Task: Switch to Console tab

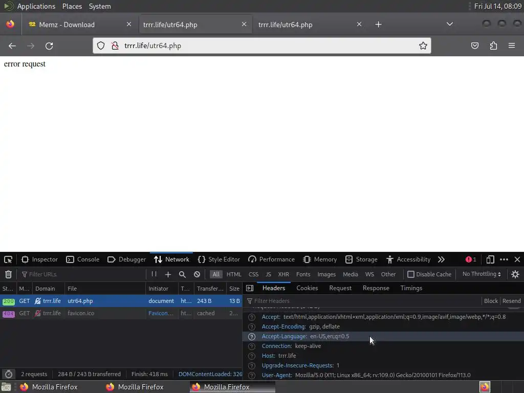Action: (x=82, y=259)
